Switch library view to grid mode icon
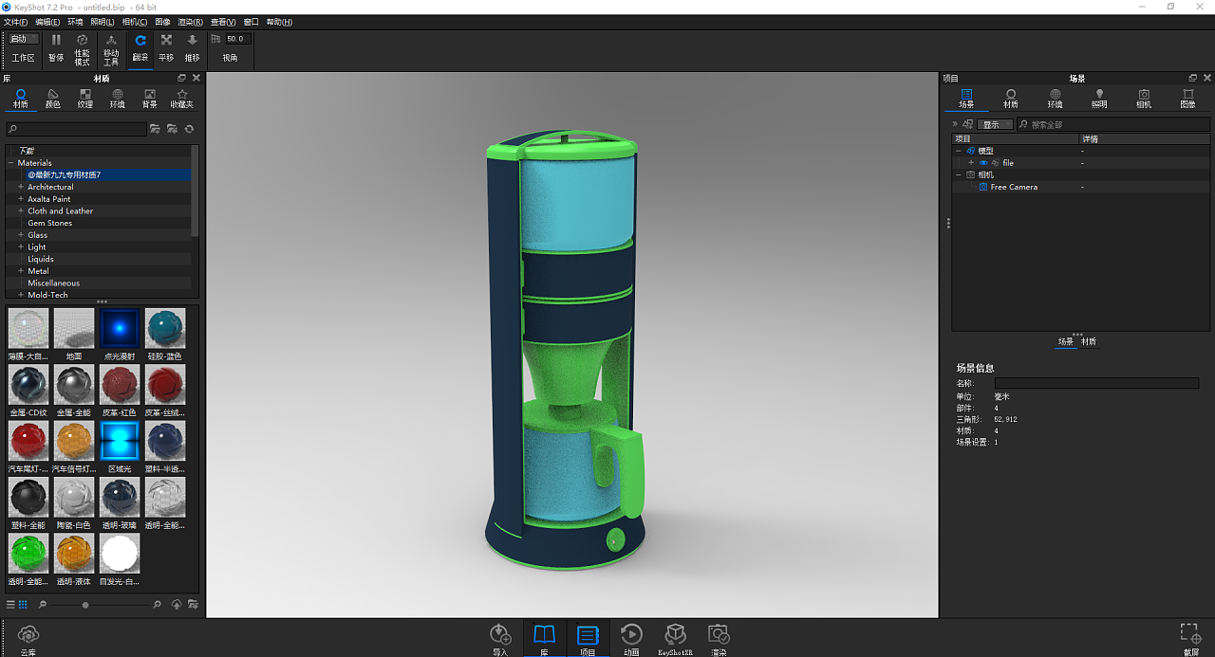Screen dimensions: 1215x657 tap(23, 604)
